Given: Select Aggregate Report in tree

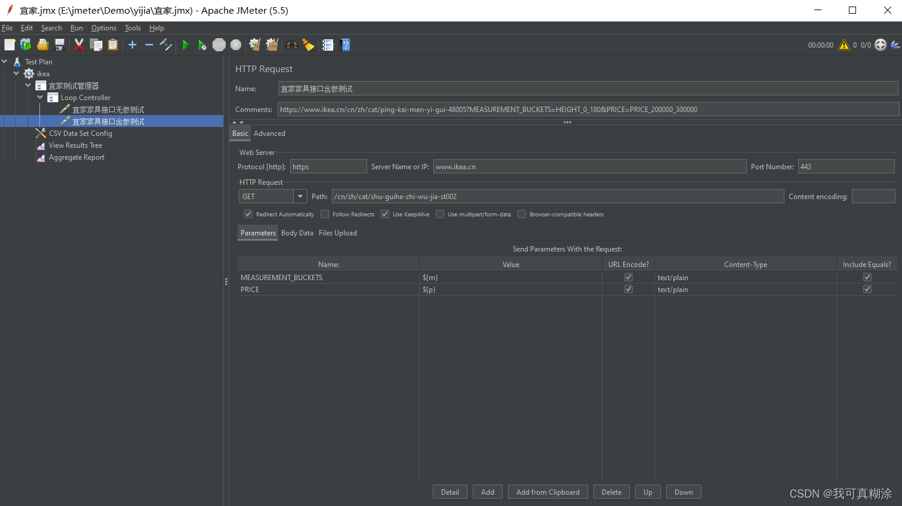Looking at the screenshot, I should [76, 157].
